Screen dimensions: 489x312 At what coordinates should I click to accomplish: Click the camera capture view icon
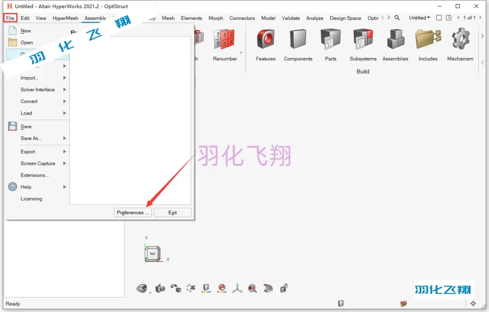[160, 288]
